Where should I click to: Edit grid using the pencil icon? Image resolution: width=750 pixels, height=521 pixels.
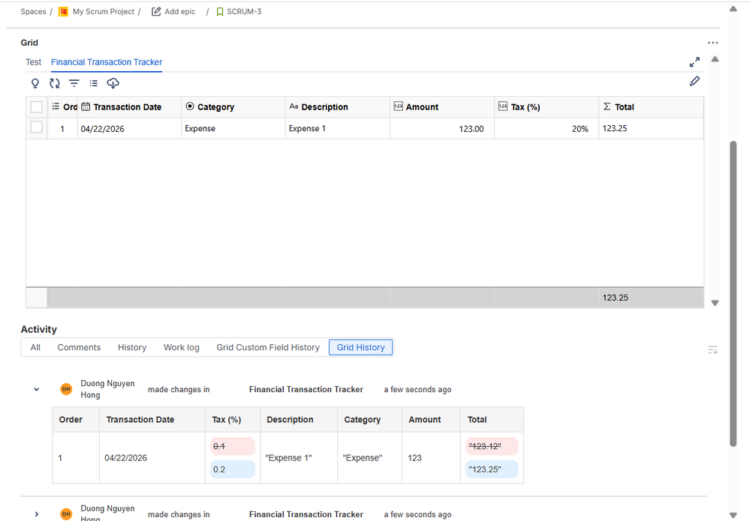pyautogui.click(x=694, y=82)
